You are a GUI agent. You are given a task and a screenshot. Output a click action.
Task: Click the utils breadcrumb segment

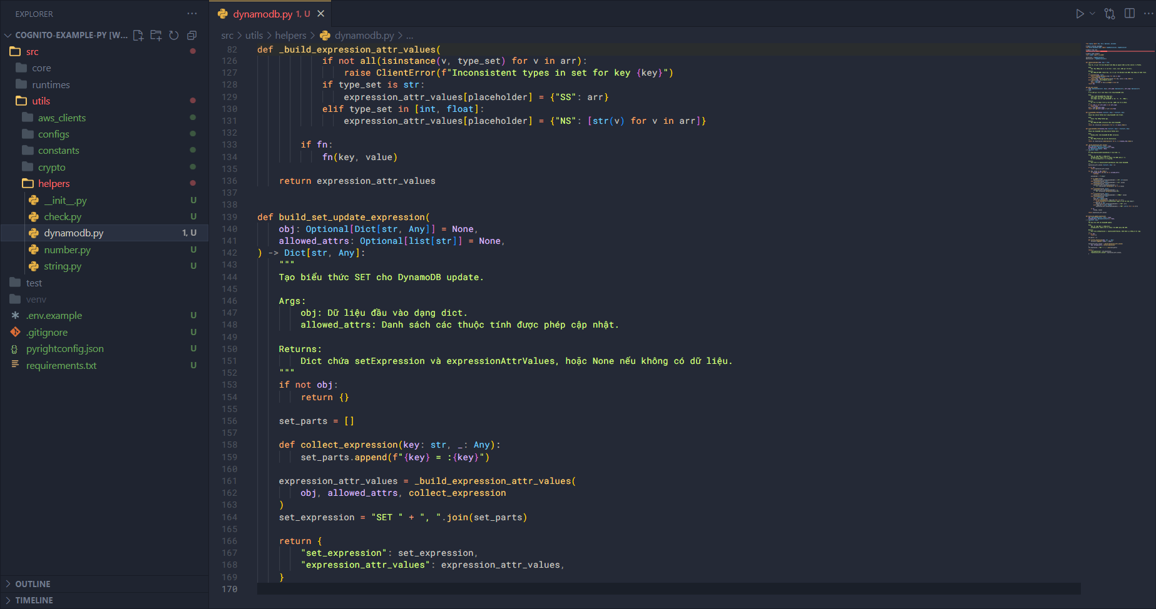point(254,36)
